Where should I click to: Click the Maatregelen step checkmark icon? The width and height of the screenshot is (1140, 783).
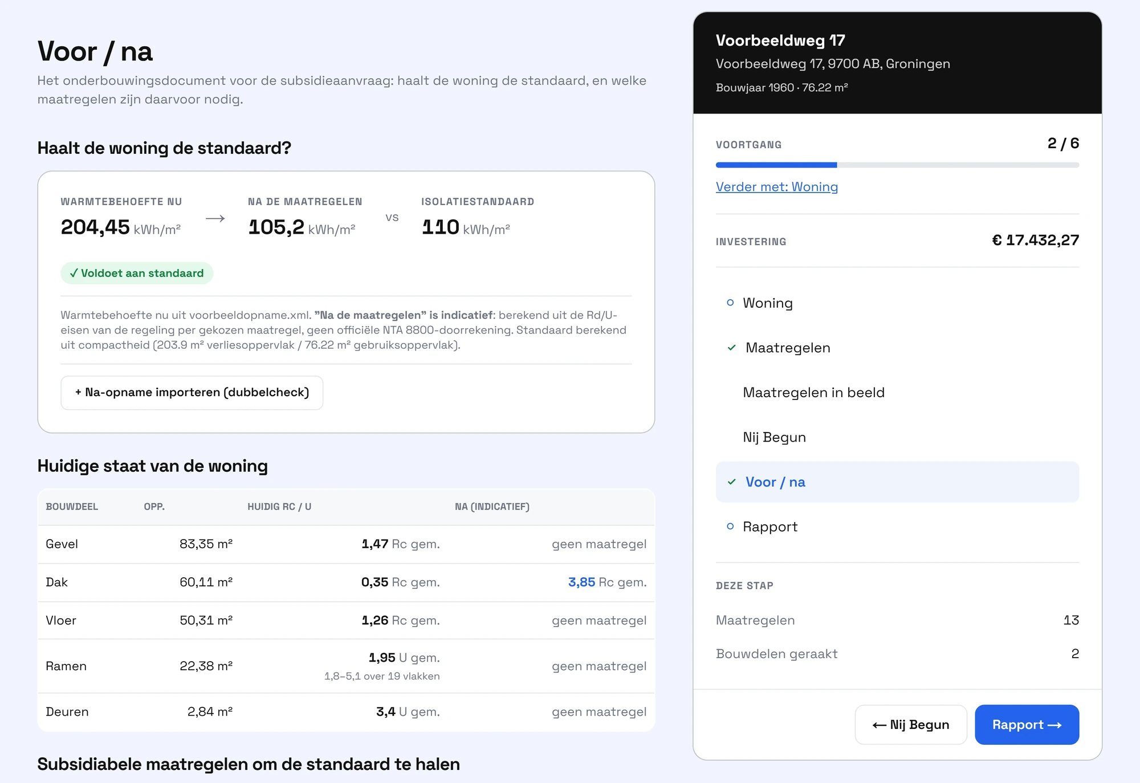(x=732, y=348)
